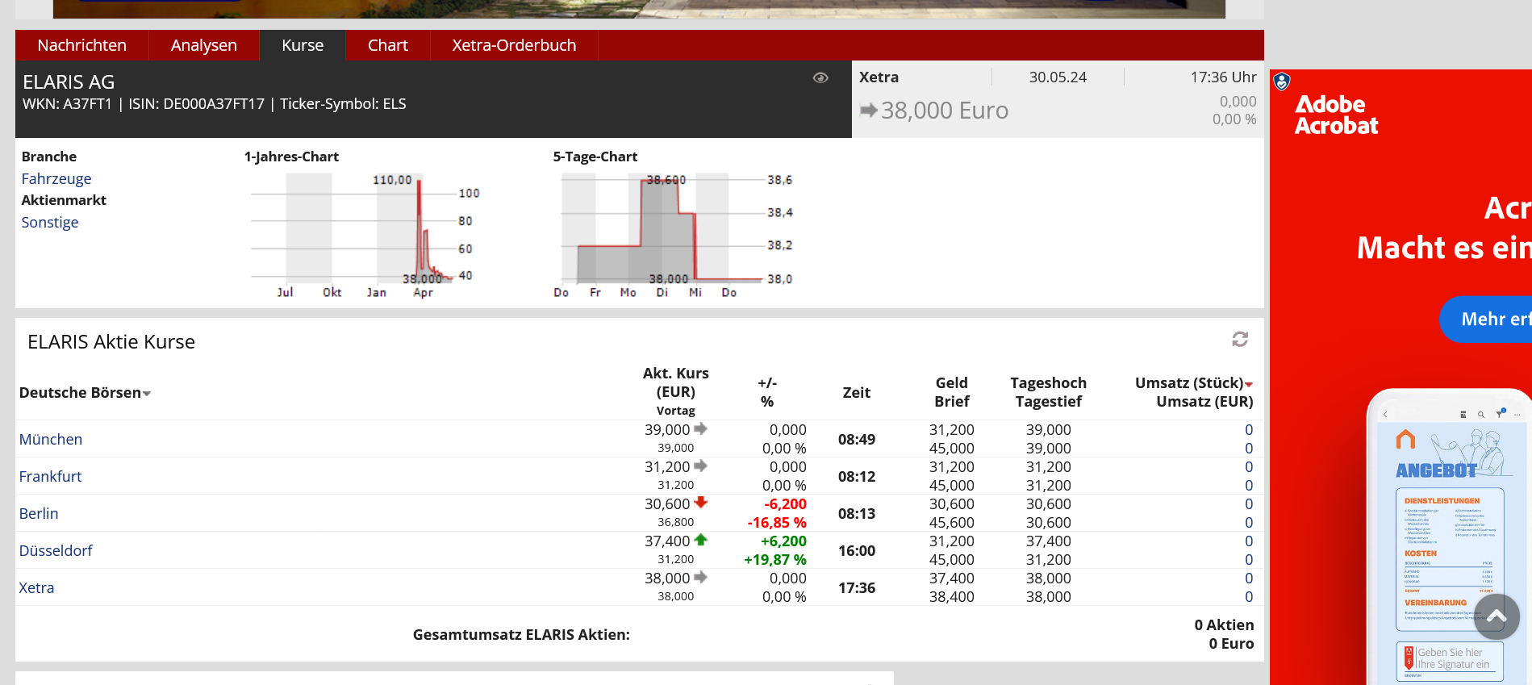Sort by Umsatz (Stück) column arrow
Screen dimensions: 1532x685
click(1249, 384)
